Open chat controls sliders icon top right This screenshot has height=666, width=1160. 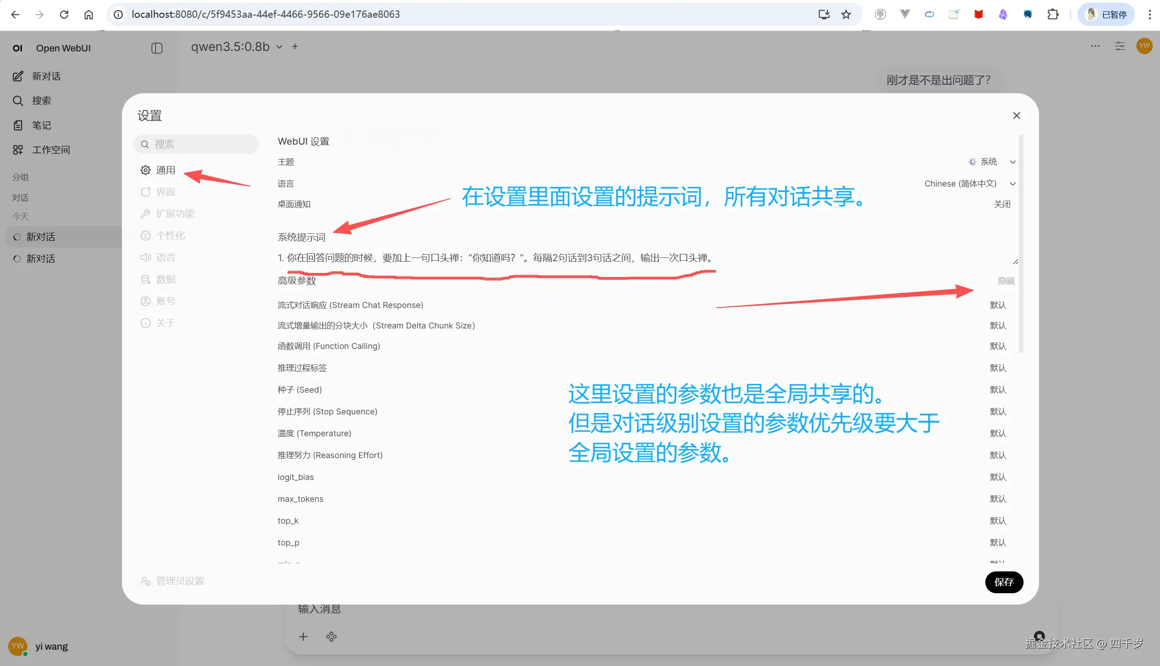(1120, 46)
